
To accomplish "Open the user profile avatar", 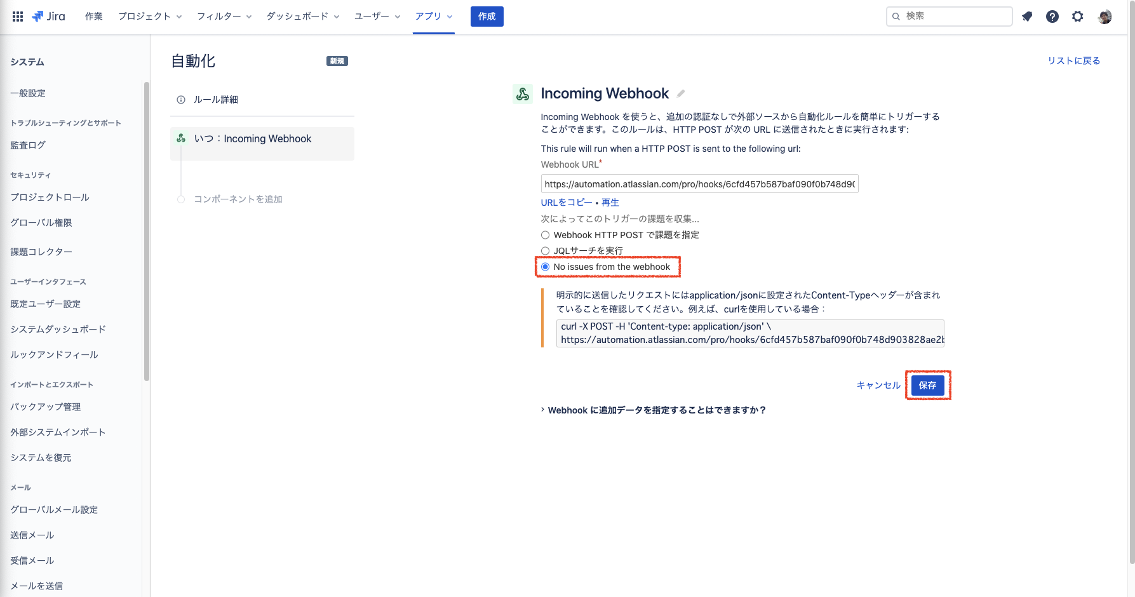I will tap(1105, 17).
